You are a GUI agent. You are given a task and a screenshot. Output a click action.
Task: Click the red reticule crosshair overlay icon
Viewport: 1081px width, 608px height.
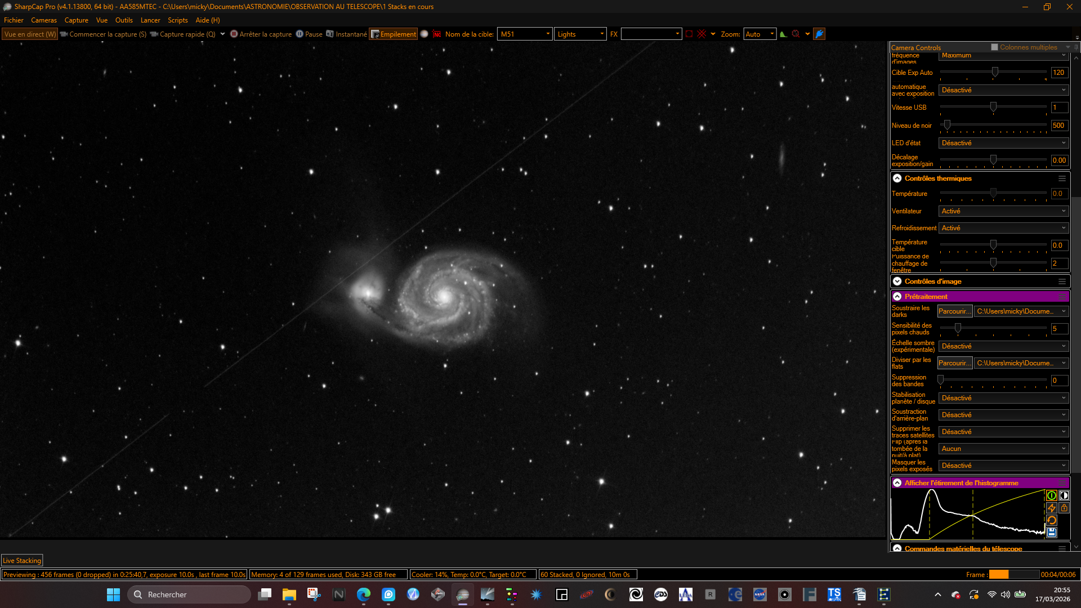pyautogui.click(x=702, y=34)
